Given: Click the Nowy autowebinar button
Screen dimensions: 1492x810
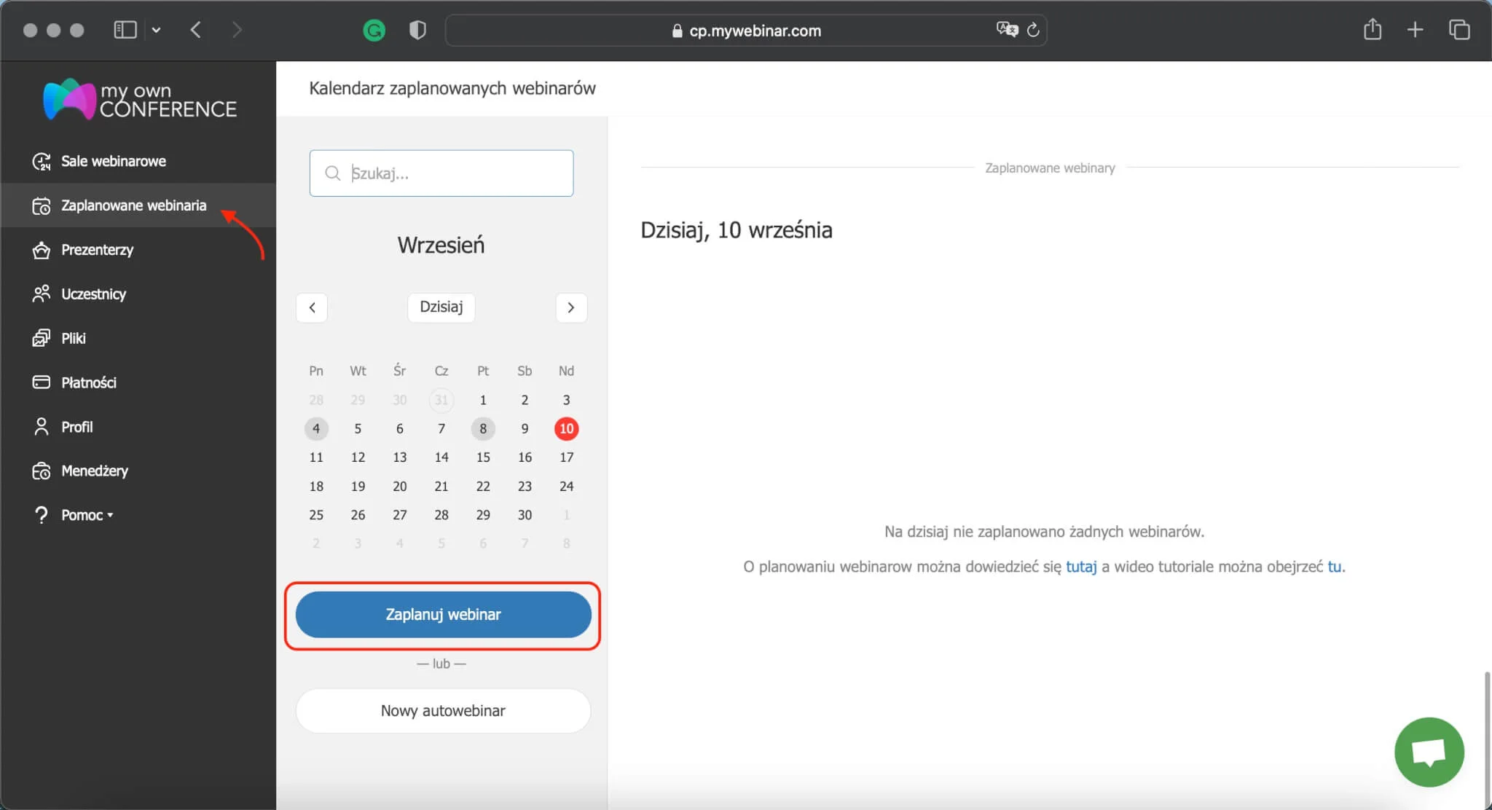Looking at the screenshot, I should click(441, 710).
